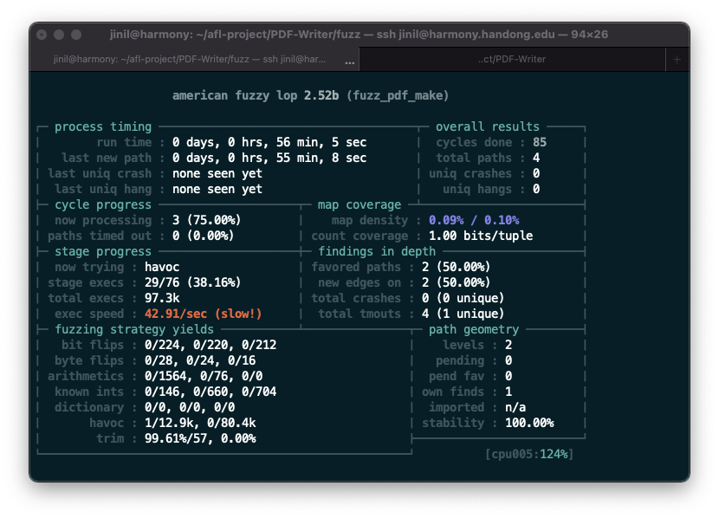Viewport: 719px width, 518px height.
Task: Click last uniq crash 'none seen yet'
Action: pos(217,173)
